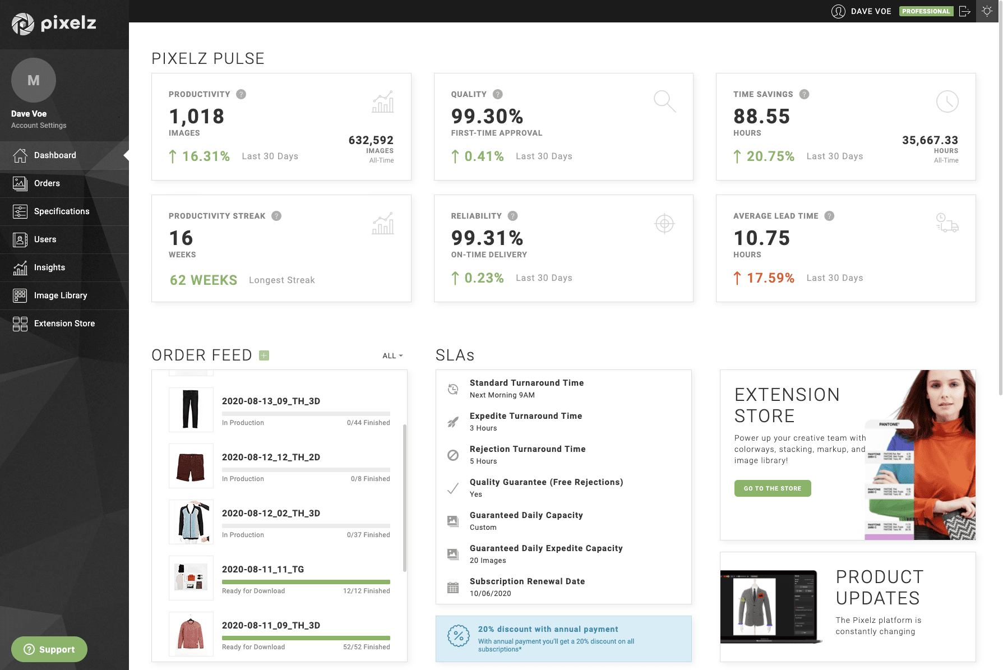The height and width of the screenshot is (670, 1003).
Task: Click the user profile icon beside DAVE VOE
Action: point(838,11)
